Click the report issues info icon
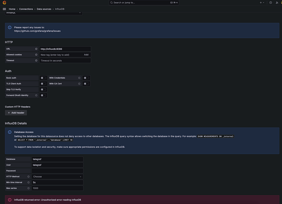The width and height of the screenshot is (282, 204). (x=10, y=27)
